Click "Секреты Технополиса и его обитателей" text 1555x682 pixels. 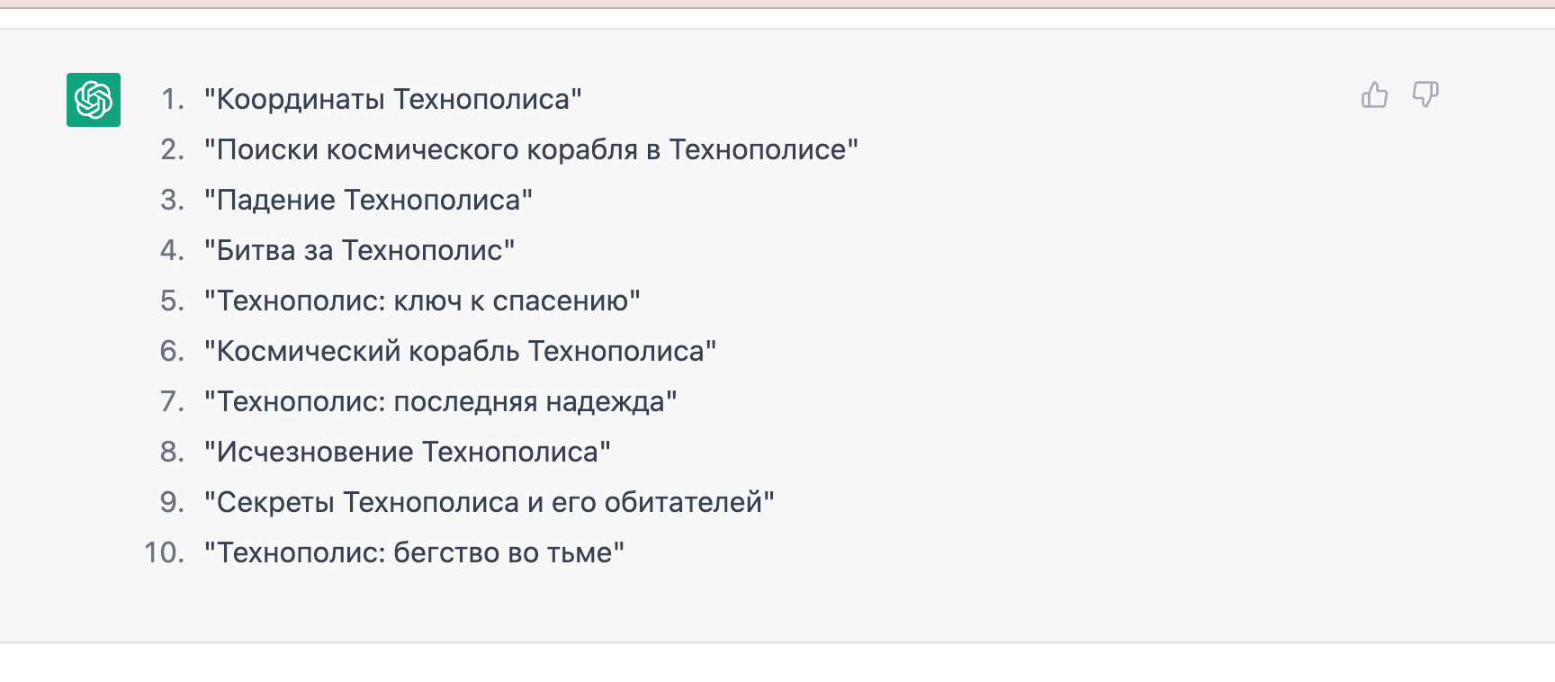(x=489, y=502)
